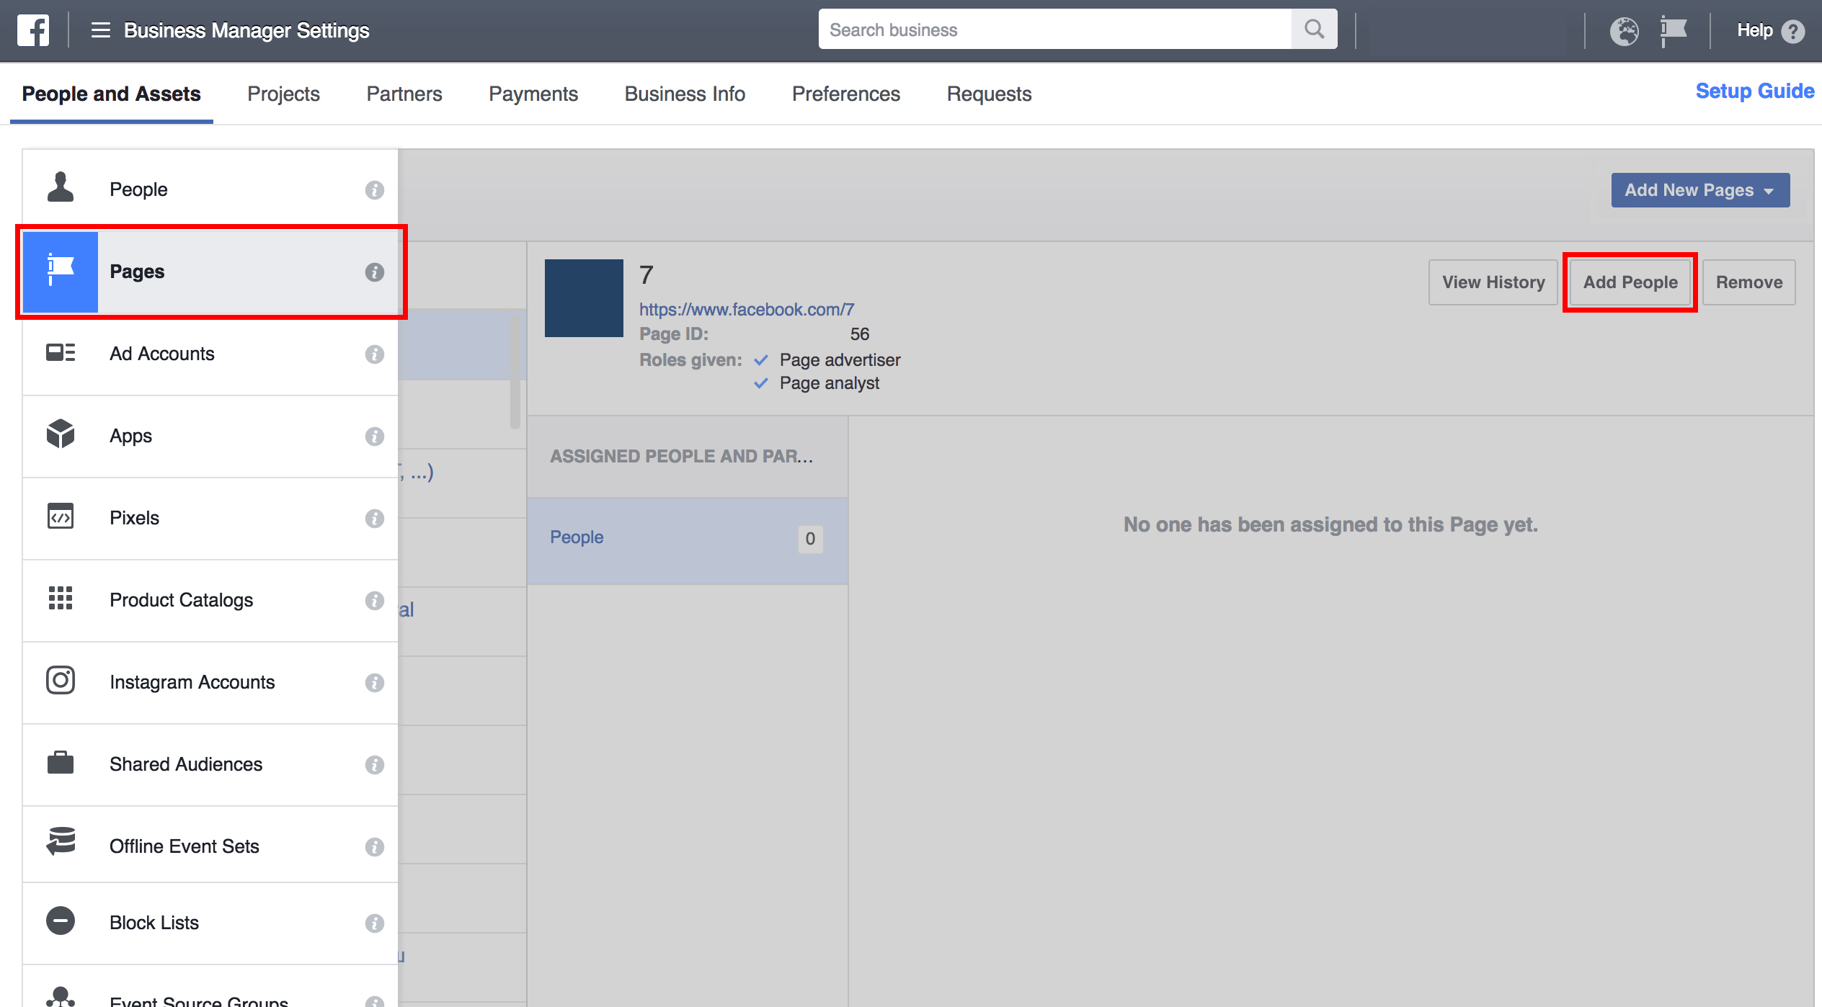Click the blue Pages flag icon in the sidebar
The width and height of the screenshot is (1822, 1007).
61,272
